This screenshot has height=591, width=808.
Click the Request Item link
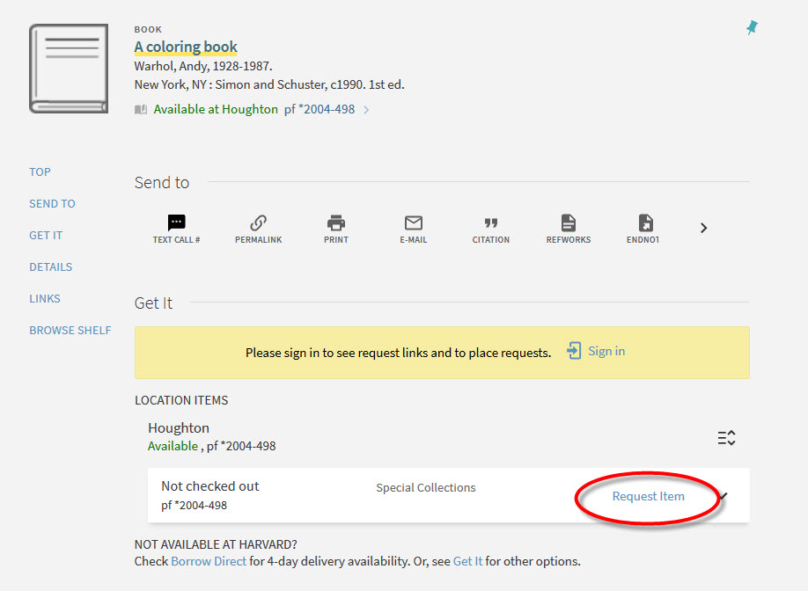tap(649, 496)
